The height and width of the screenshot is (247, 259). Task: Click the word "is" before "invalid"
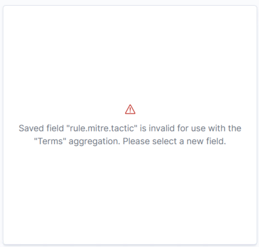143,128
